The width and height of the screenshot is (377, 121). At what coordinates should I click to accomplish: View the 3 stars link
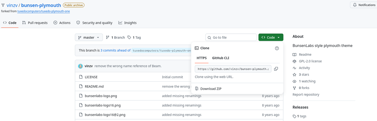[304, 75]
